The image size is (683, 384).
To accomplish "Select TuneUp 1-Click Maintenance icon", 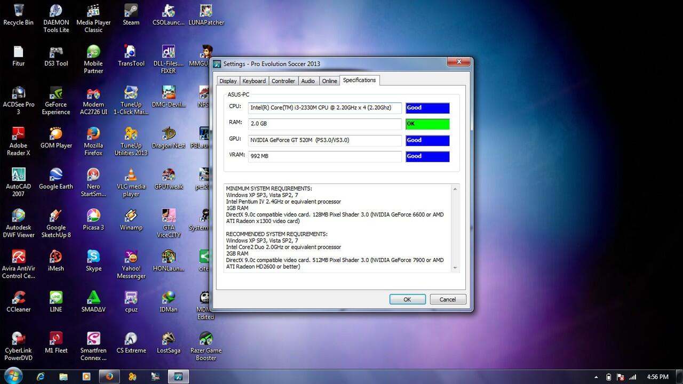I will [x=131, y=101].
